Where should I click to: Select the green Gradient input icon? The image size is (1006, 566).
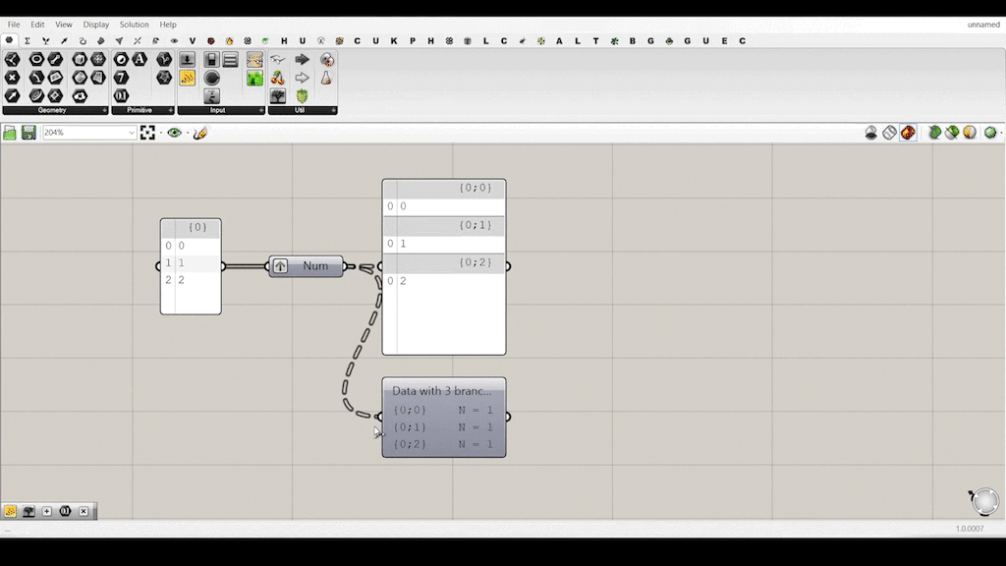point(254,78)
